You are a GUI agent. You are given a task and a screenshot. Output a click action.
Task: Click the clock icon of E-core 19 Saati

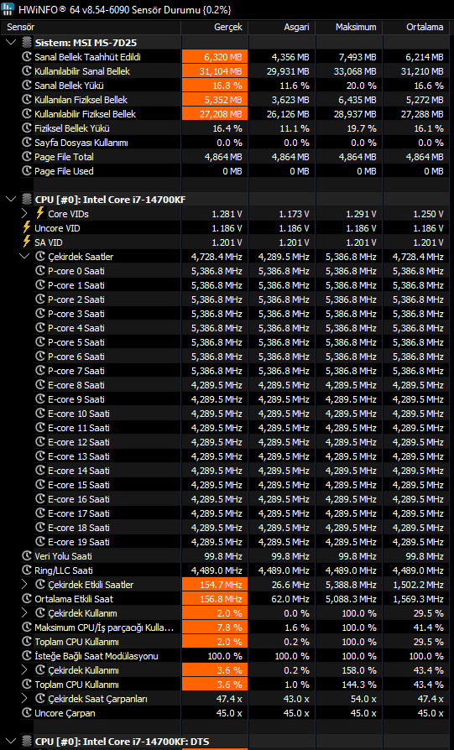[40, 542]
